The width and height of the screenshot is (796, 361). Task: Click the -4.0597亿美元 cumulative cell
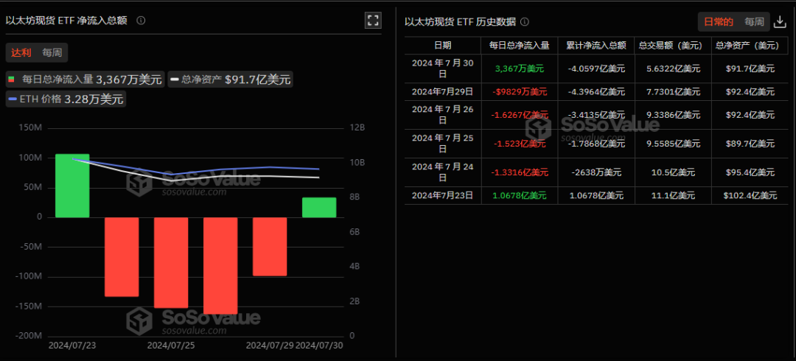pos(596,68)
